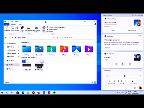
Task: Select the Pictures folder icon in Folders
Action: click(76, 49)
